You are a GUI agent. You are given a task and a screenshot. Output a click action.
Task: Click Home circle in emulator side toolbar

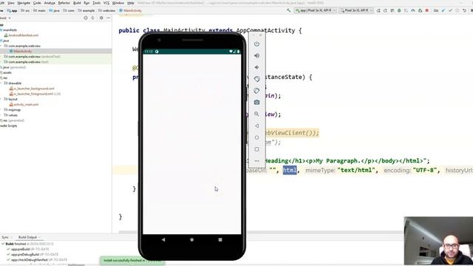256,137
